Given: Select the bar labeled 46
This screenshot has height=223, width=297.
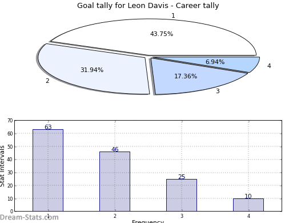Looking at the screenshot, I should tap(115, 181).
